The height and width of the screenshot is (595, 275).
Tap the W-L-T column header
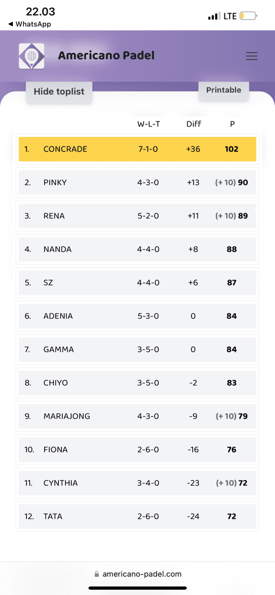[x=148, y=124]
